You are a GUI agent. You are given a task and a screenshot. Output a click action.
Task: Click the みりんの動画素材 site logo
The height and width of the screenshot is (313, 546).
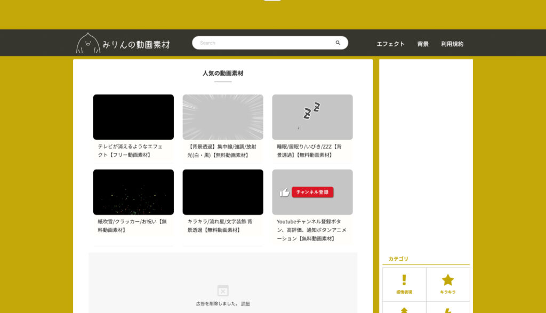(x=123, y=44)
